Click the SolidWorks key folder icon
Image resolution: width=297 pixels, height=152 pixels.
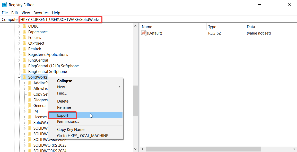(x=24, y=77)
